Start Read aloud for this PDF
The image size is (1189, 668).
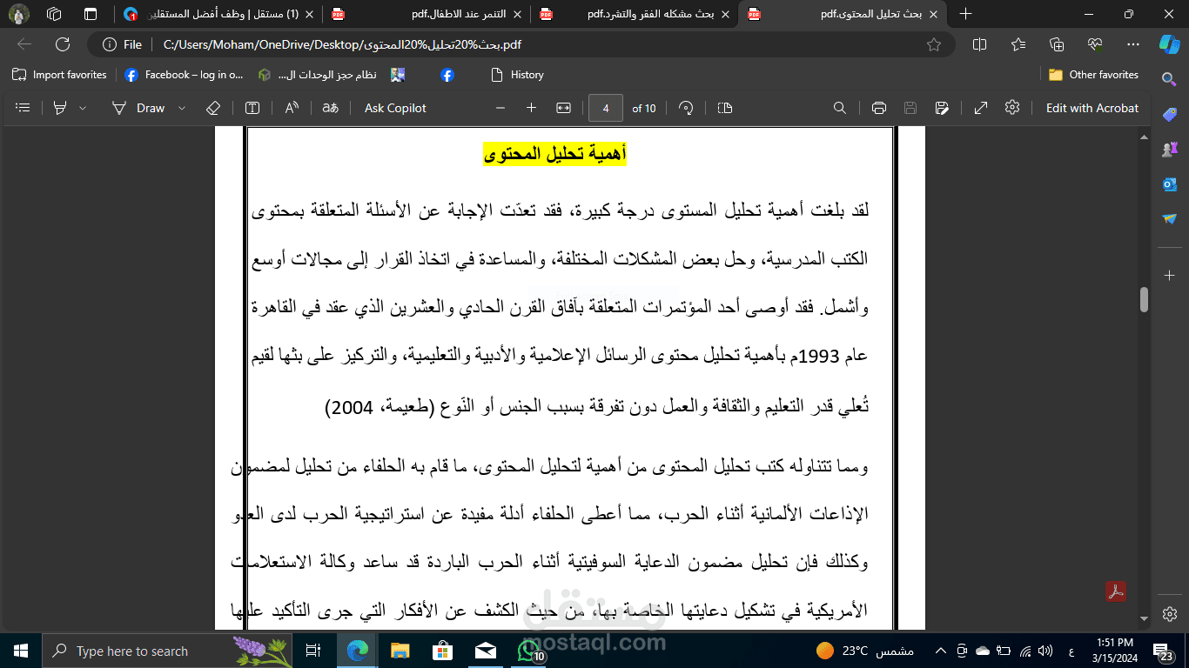click(x=292, y=108)
